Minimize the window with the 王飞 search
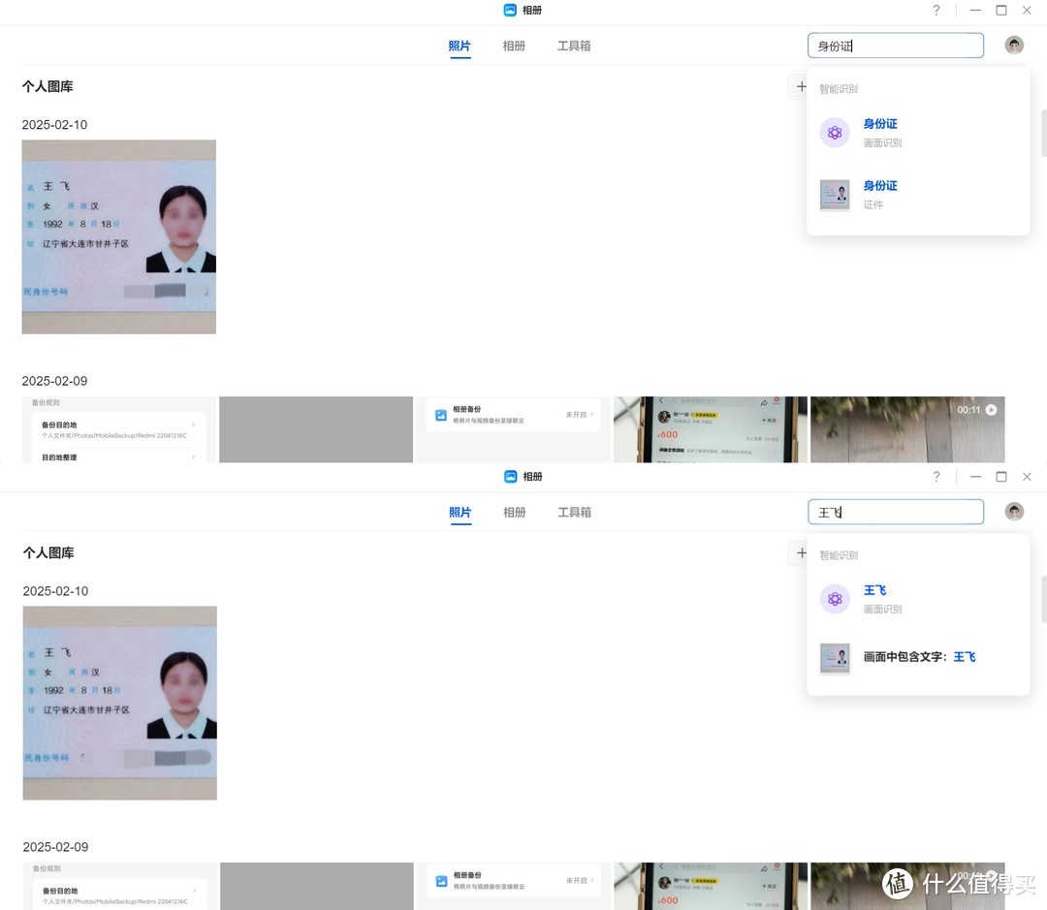Viewport: 1047px width, 910px height. click(x=975, y=477)
